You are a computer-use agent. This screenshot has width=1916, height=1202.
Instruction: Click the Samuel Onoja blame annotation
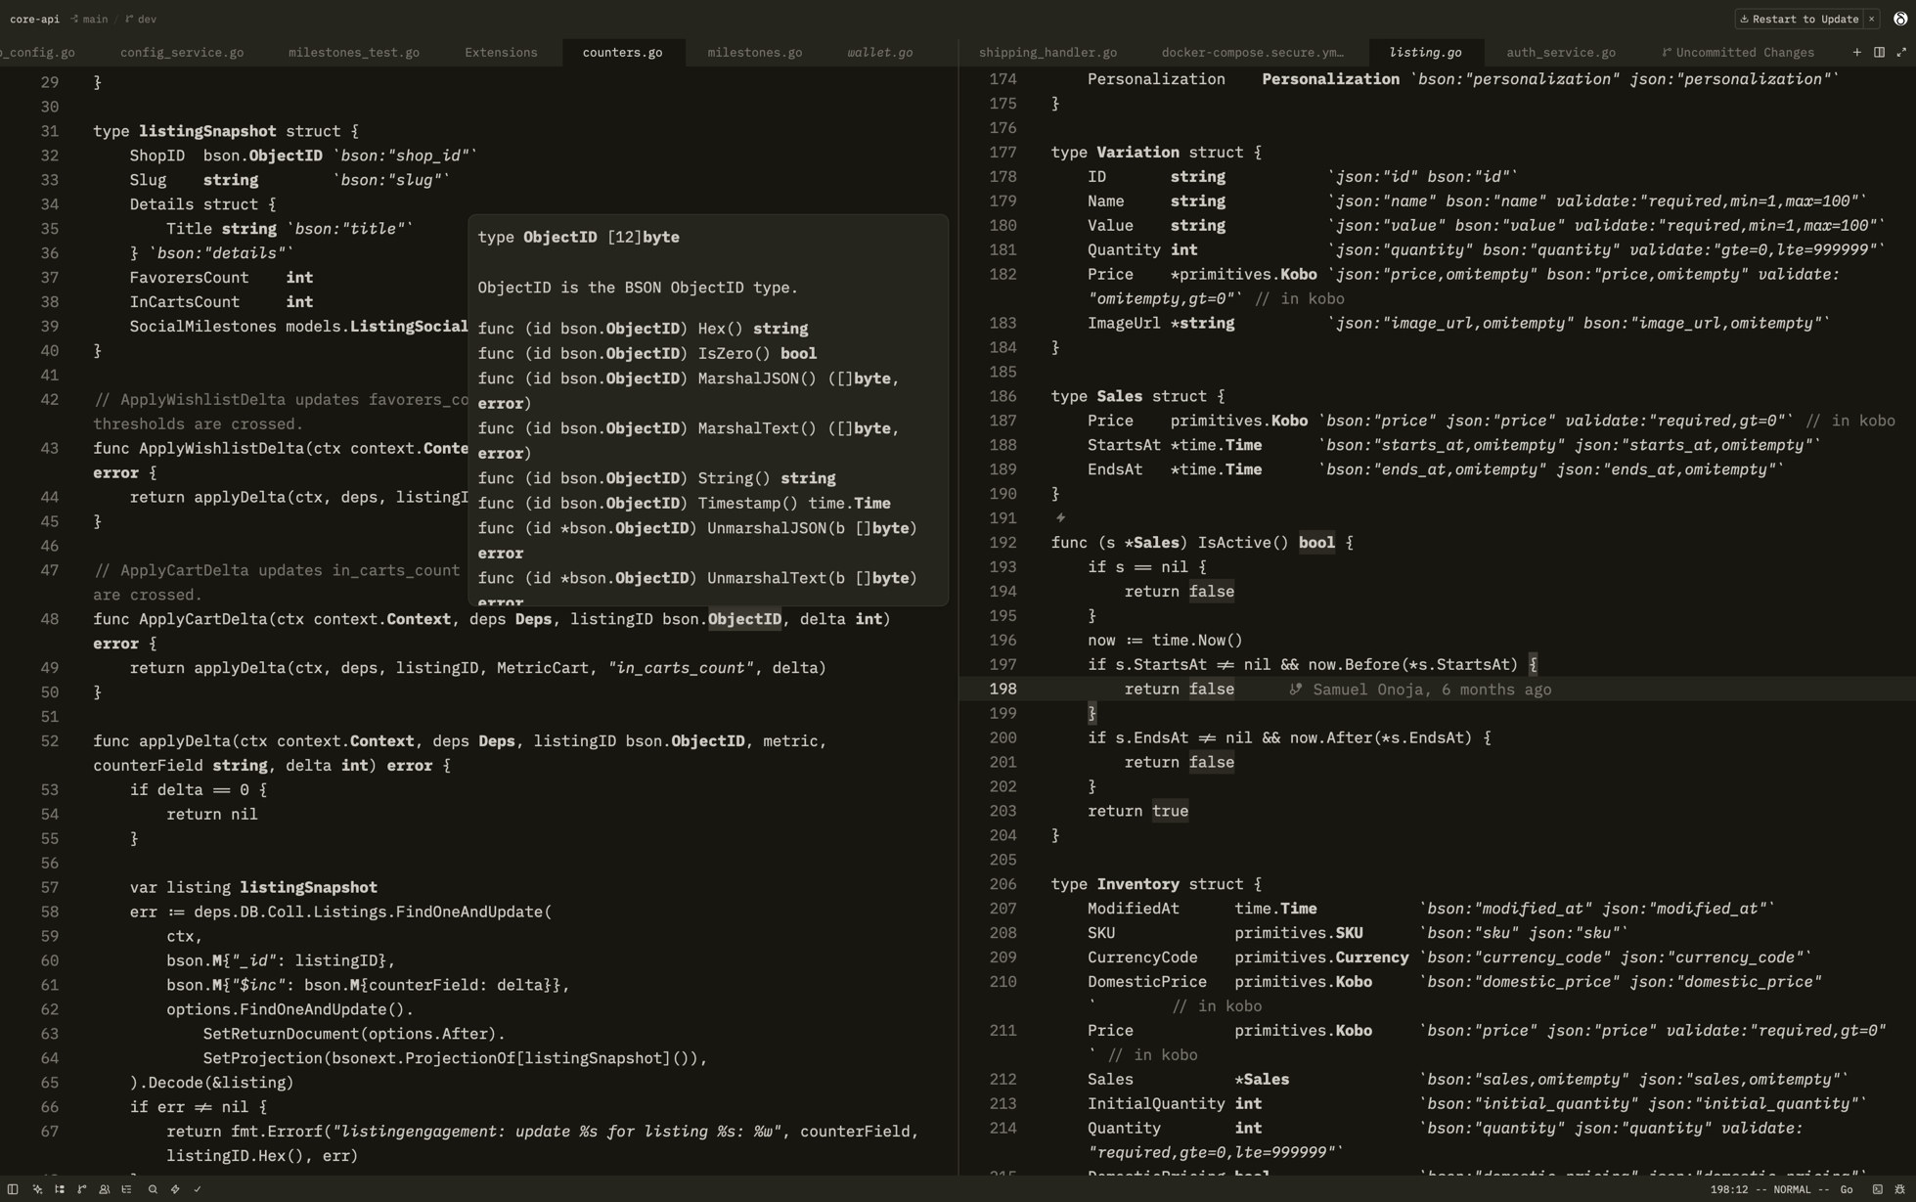1420,690
